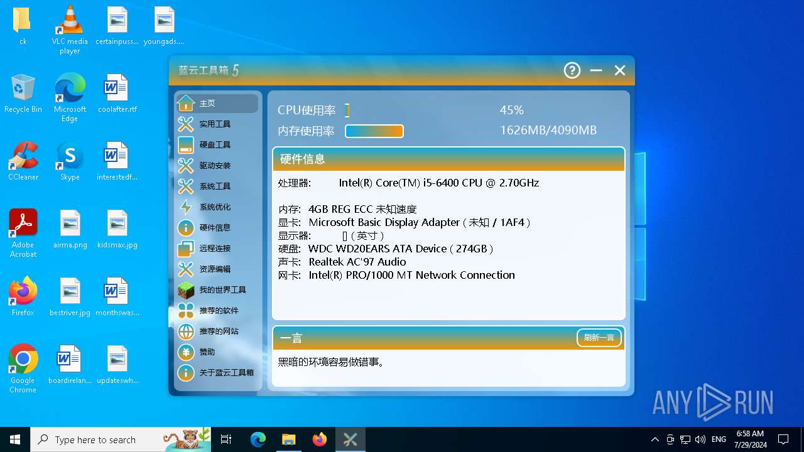Select the VLC media player shortcut
Image resolution: width=804 pixels, height=452 pixels.
point(70,30)
